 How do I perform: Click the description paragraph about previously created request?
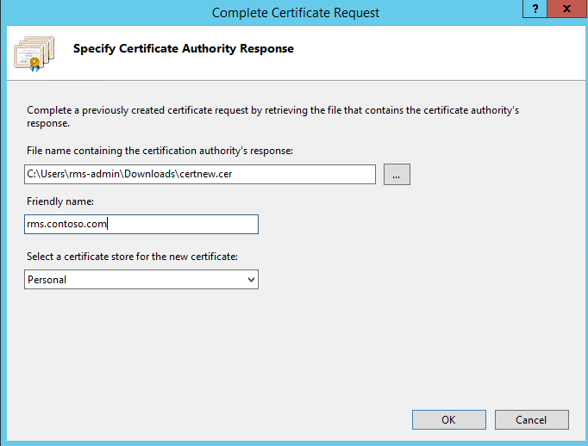click(272, 116)
